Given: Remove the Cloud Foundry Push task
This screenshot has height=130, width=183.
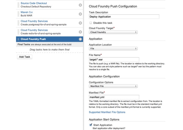Looking at the screenshot, I should [80, 39].
